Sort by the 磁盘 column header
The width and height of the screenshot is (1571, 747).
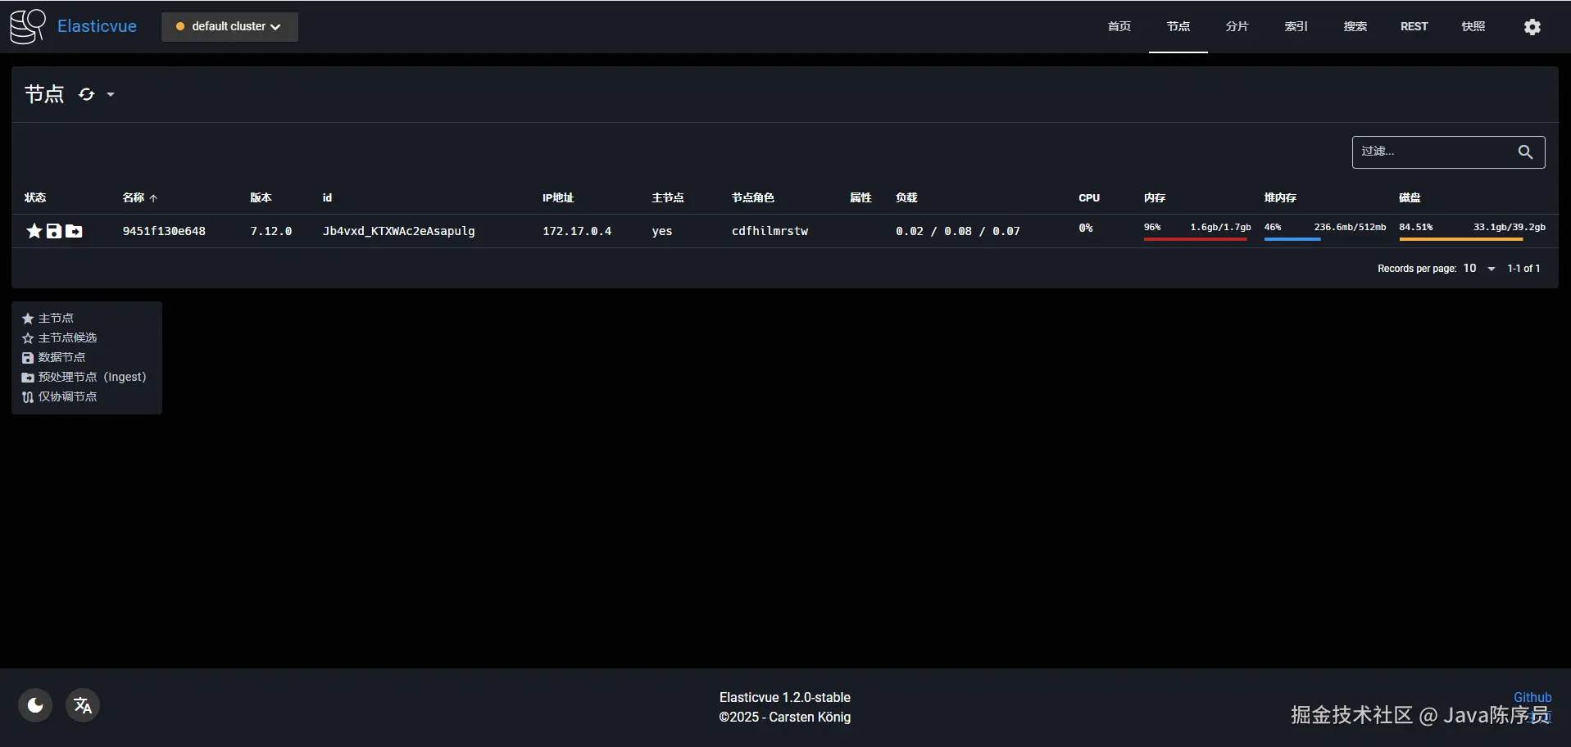pyautogui.click(x=1410, y=198)
